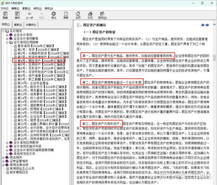Open 第33号：合并财务报表 topic
The image size is (217, 185).
[43, 135]
